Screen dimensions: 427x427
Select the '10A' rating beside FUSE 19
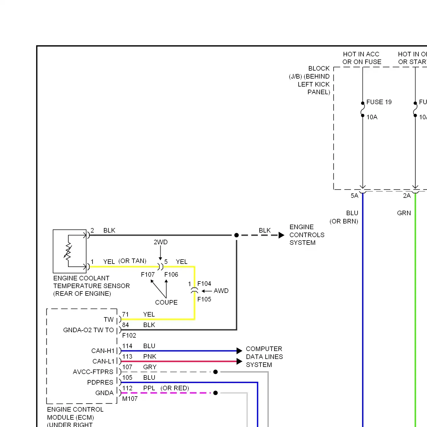coord(372,117)
